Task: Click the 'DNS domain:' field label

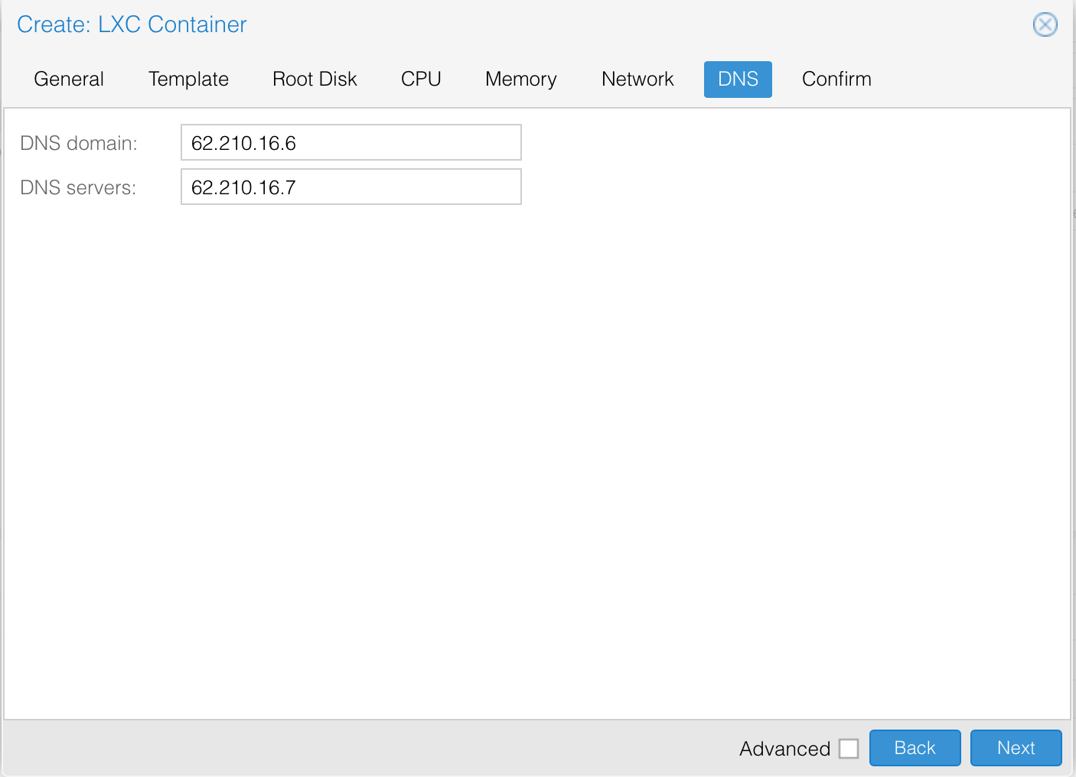Action: tap(79, 144)
